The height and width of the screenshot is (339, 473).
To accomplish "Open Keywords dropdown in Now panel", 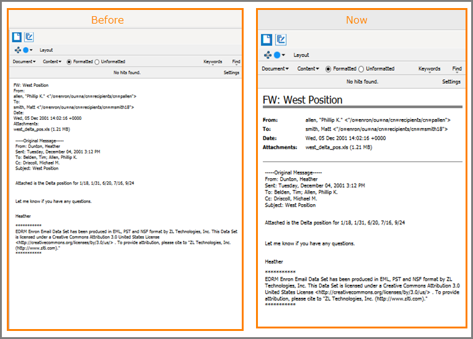I will click(x=429, y=69).
